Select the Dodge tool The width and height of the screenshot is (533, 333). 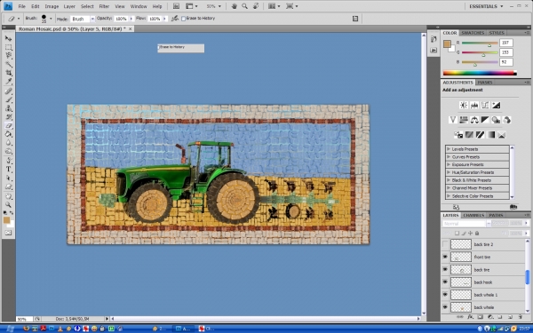pyautogui.click(x=8, y=152)
